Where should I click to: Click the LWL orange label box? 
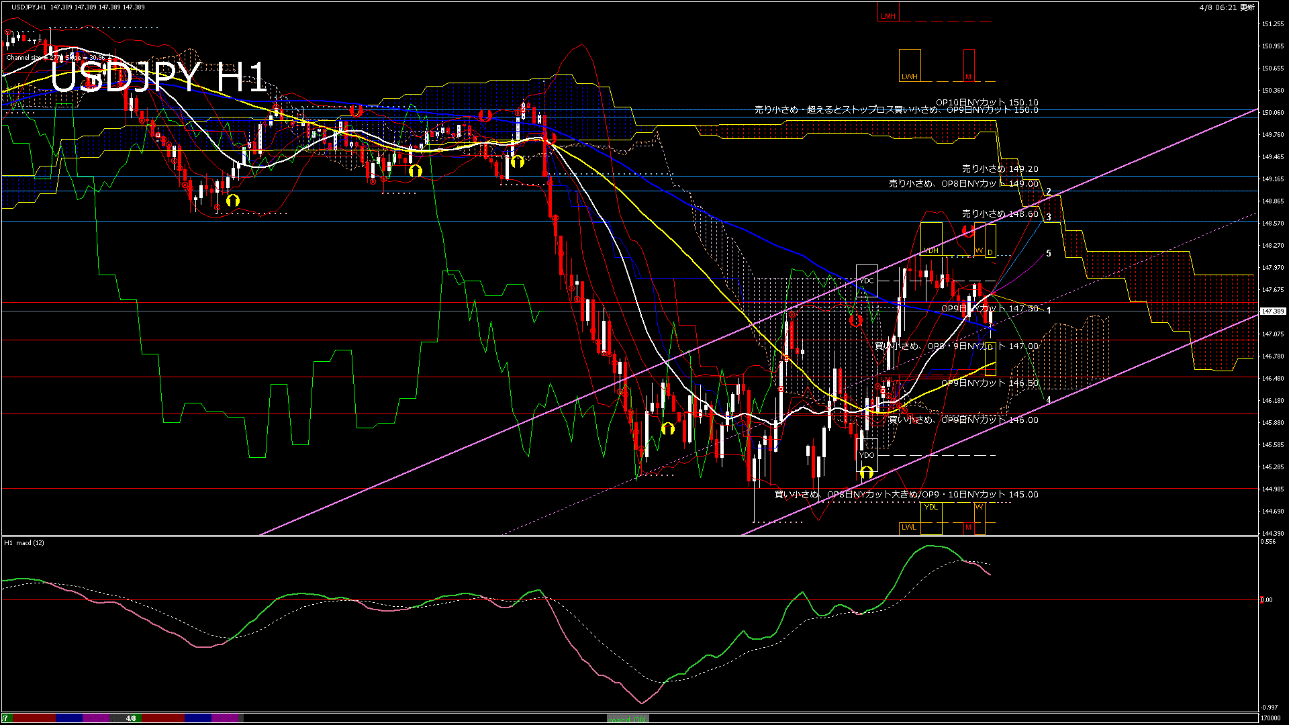click(x=909, y=528)
